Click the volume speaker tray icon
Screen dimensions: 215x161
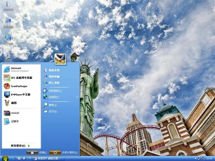[203, 158]
